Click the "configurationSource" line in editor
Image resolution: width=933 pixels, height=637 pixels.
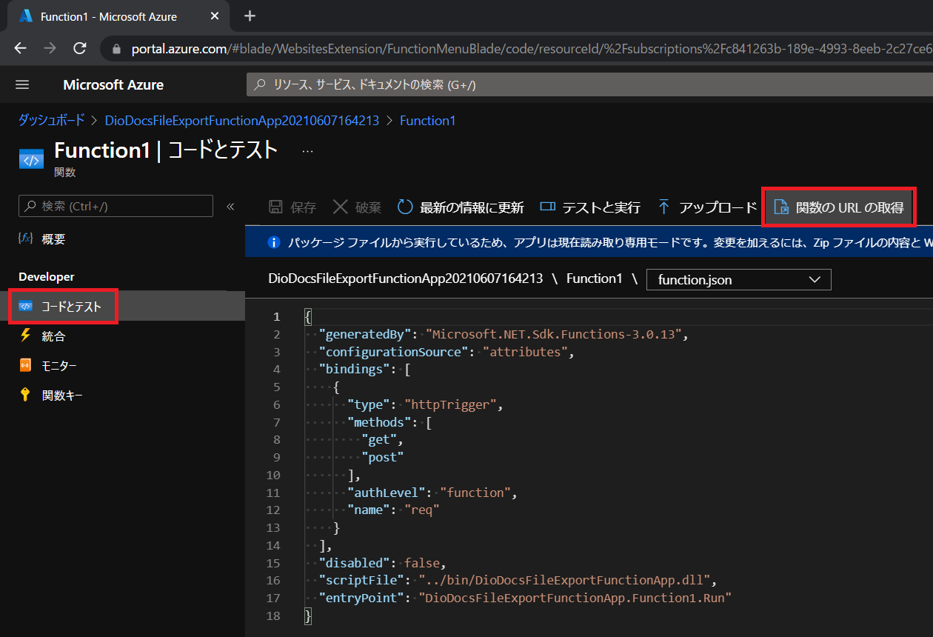pyautogui.click(x=447, y=352)
